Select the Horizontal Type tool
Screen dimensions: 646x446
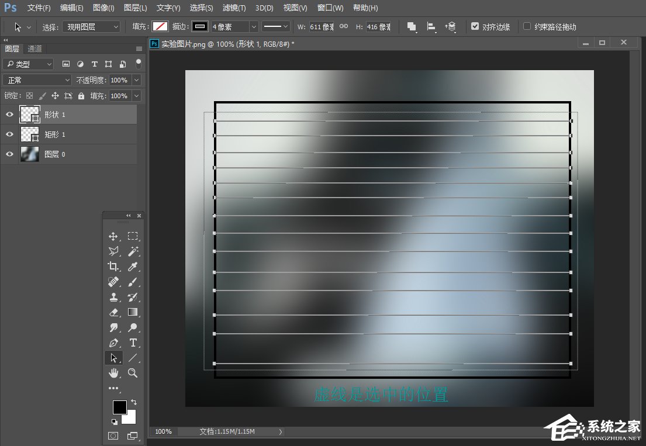click(x=133, y=343)
